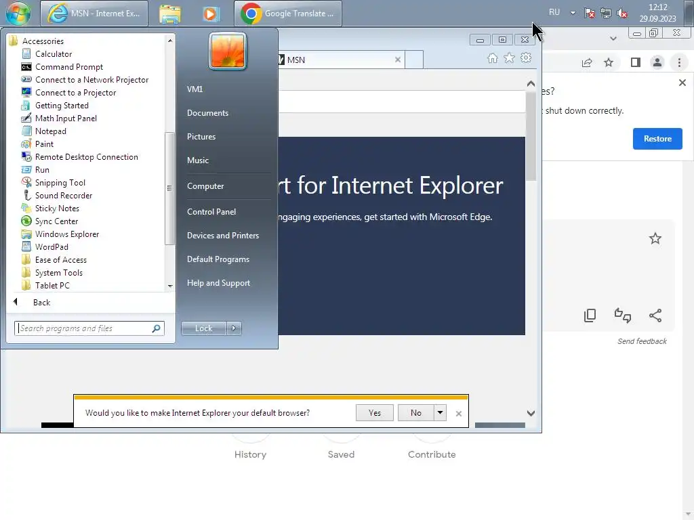Launch Paint
The height and width of the screenshot is (520, 694).
click(x=44, y=144)
